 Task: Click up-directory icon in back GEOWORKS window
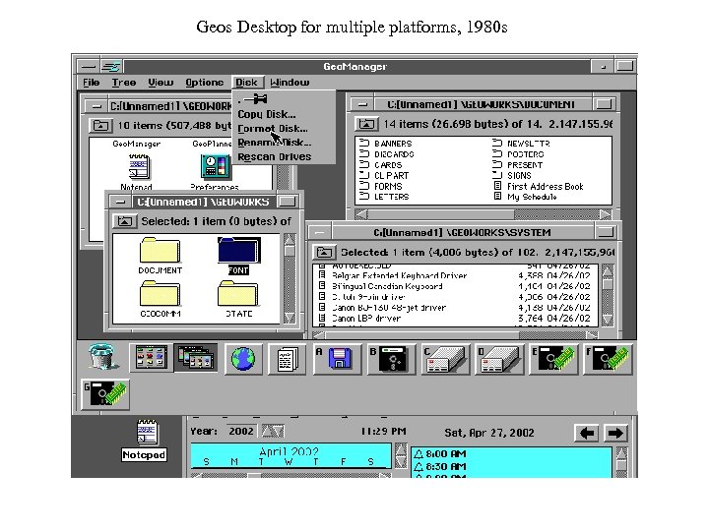coord(100,126)
